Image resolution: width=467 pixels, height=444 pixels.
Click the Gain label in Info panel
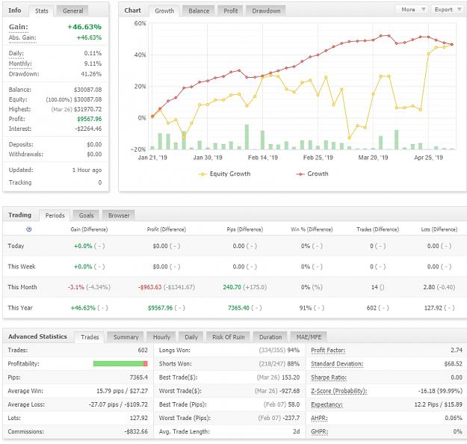[x=19, y=27]
